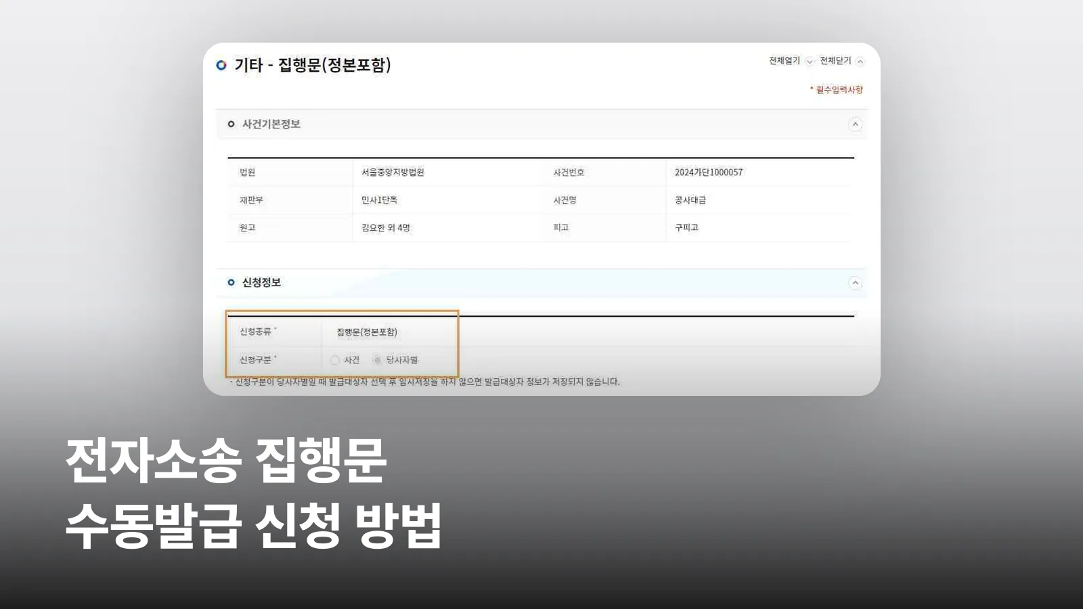This screenshot has width=1083, height=609.
Task: Click case number 2024가단1000057
Action: (709, 173)
